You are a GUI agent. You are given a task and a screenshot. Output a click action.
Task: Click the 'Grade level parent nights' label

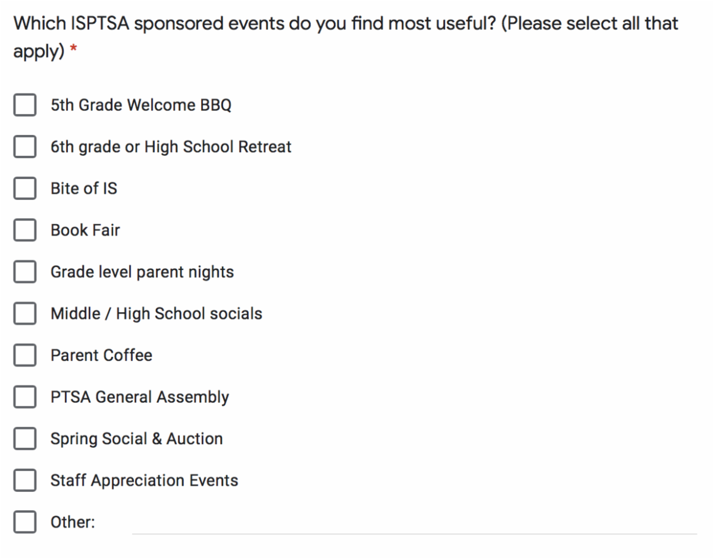[142, 272]
